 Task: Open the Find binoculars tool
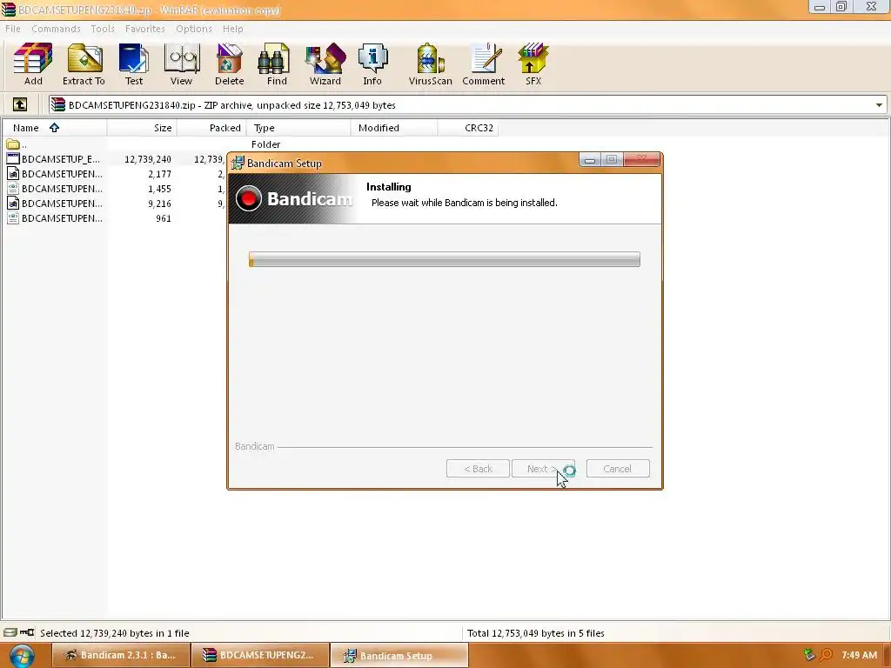tap(277, 64)
